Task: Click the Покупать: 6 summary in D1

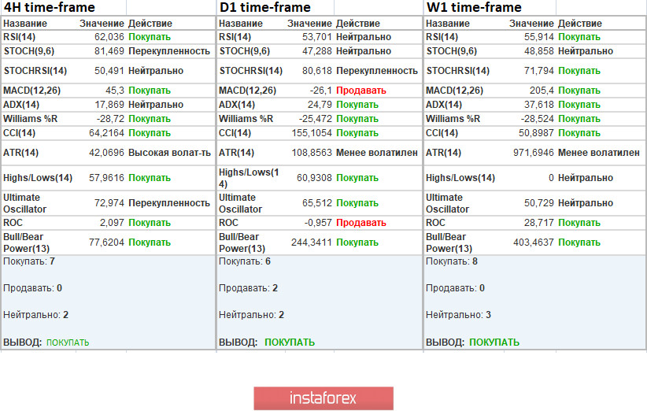Action: pos(245,261)
